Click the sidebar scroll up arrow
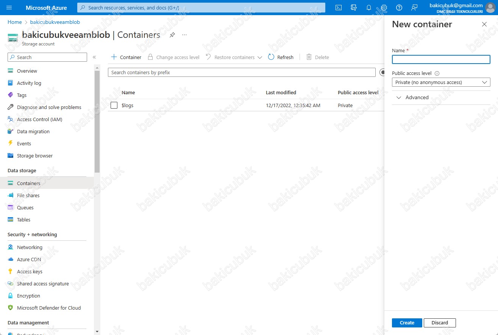Image resolution: width=498 pixels, height=335 pixels. pyautogui.click(x=97, y=67)
